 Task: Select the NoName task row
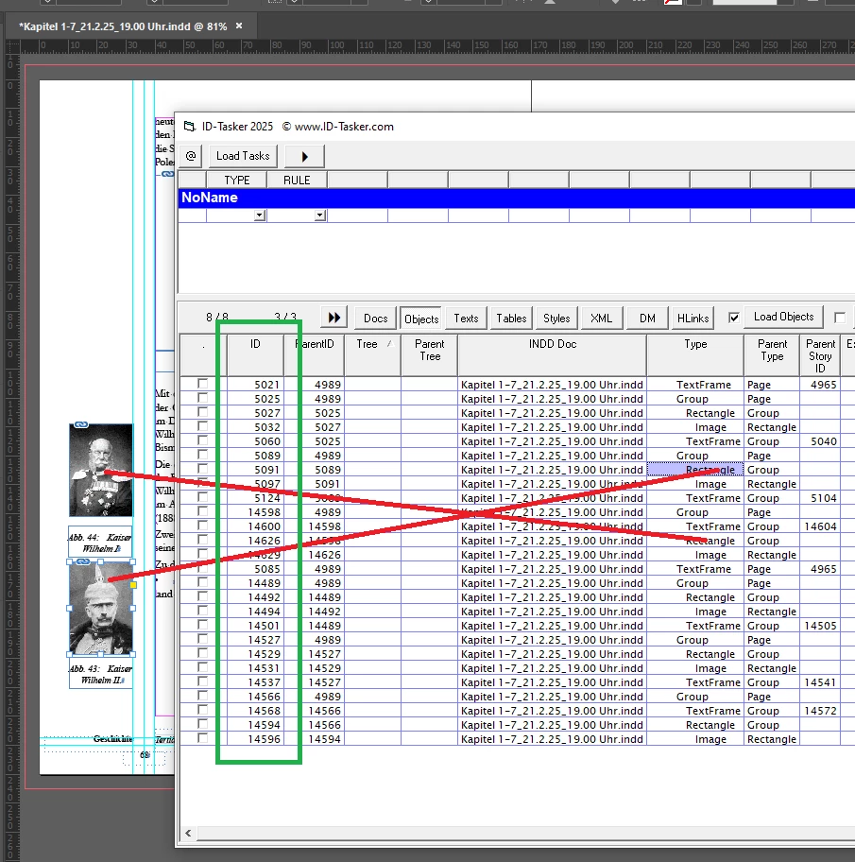click(x=517, y=198)
